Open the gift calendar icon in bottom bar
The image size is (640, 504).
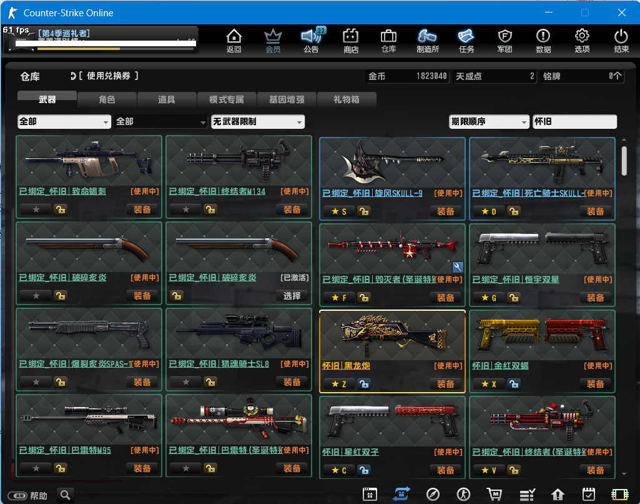click(370, 494)
